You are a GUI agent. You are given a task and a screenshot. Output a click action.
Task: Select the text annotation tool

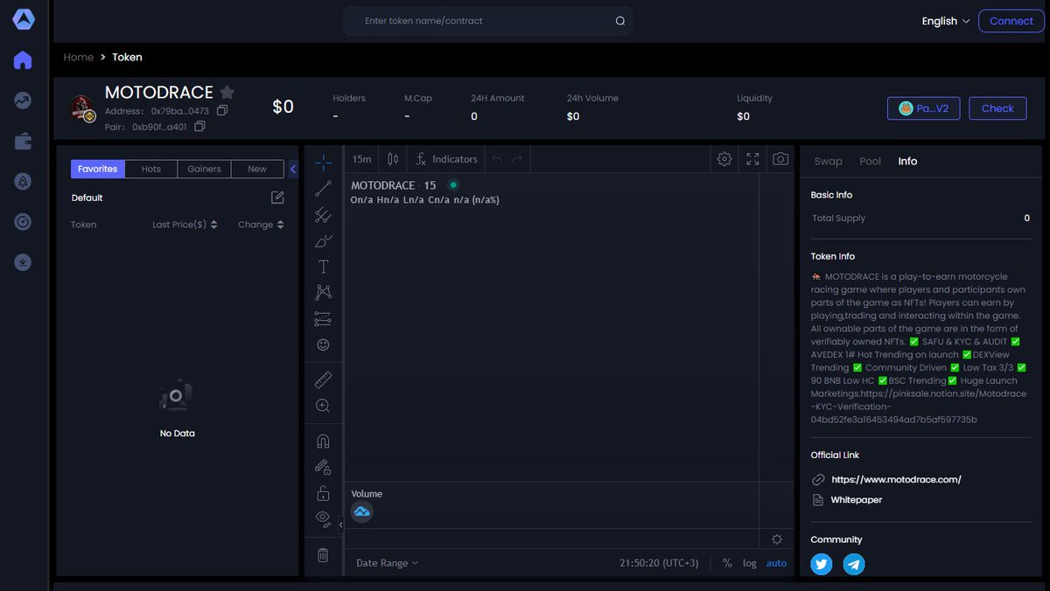coord(324,267)
